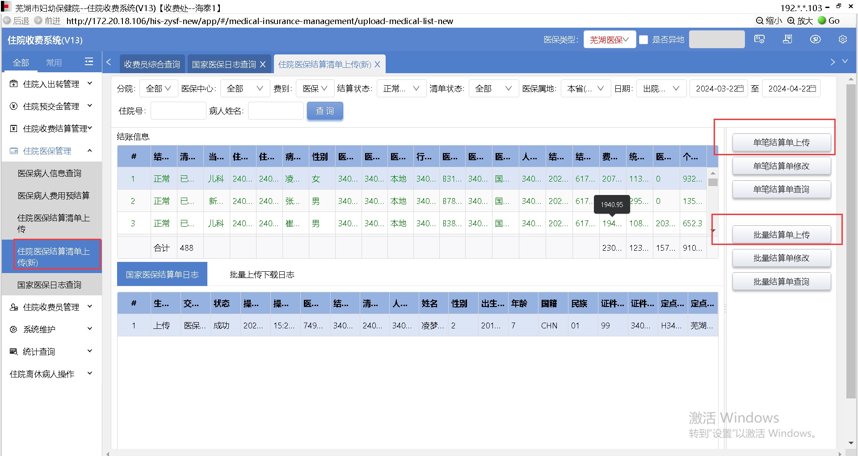Click the 批量结算单上传 button

click(781, 235)
